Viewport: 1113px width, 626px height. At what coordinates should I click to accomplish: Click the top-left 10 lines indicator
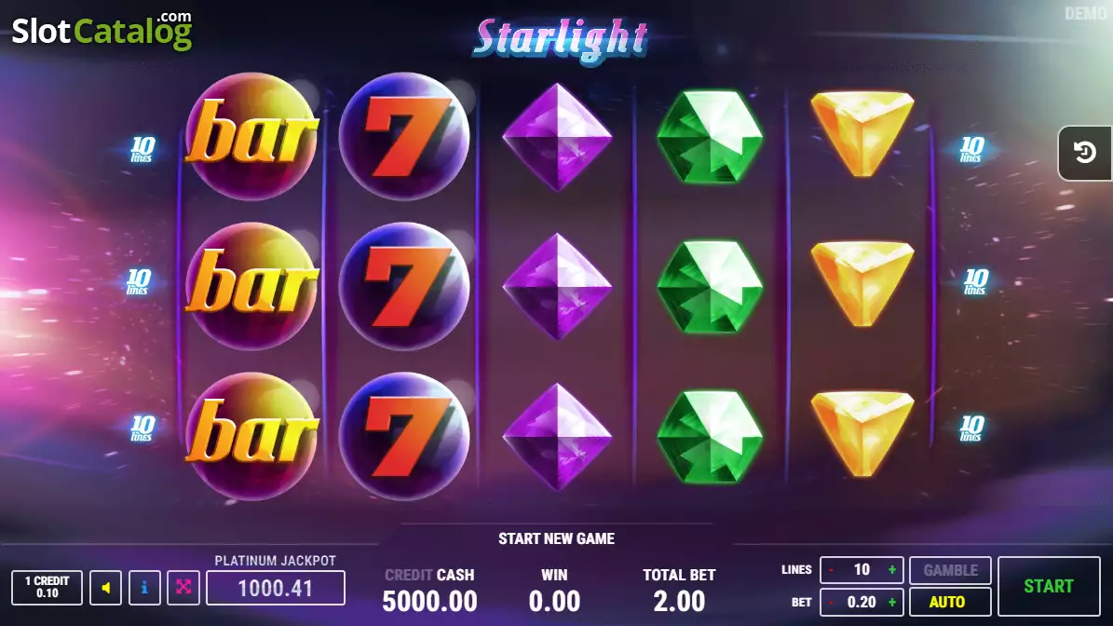coord(142,150)
